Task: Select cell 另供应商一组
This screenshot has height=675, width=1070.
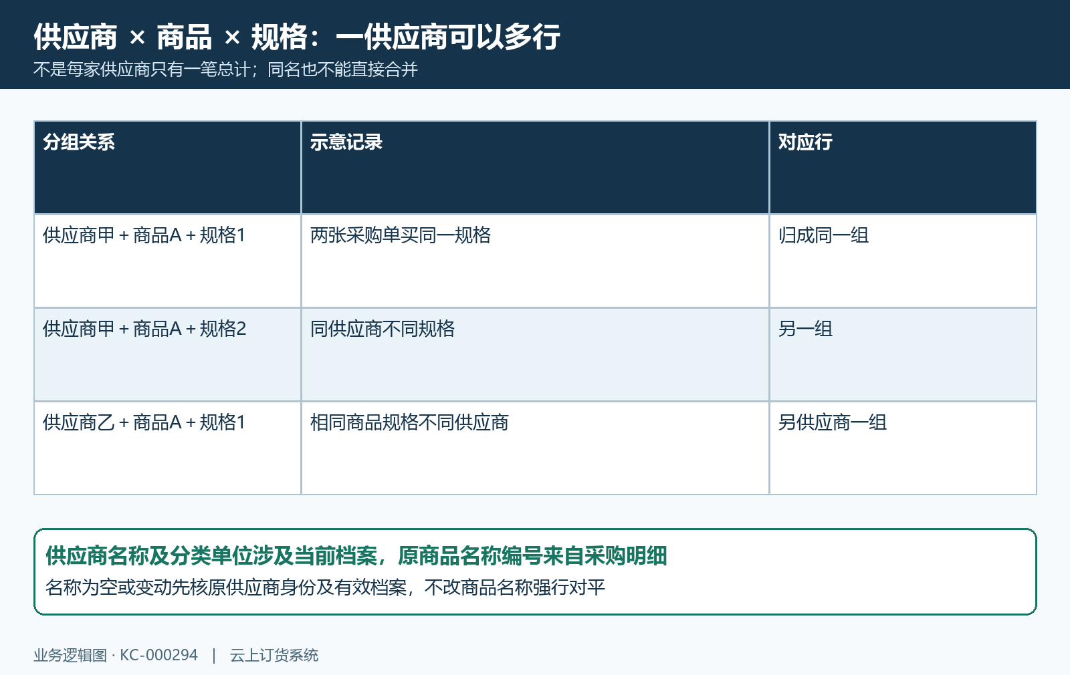Action: pyautogui.click(x=903, y=448)
